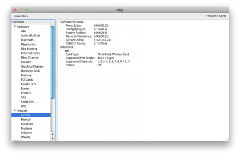
Task: Select FireWire in the sidebar
Action: point(26,62)
